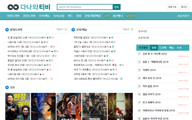
Task: Switch the weekly ranking to 드라마 tab
Action: tap(163, 48)
